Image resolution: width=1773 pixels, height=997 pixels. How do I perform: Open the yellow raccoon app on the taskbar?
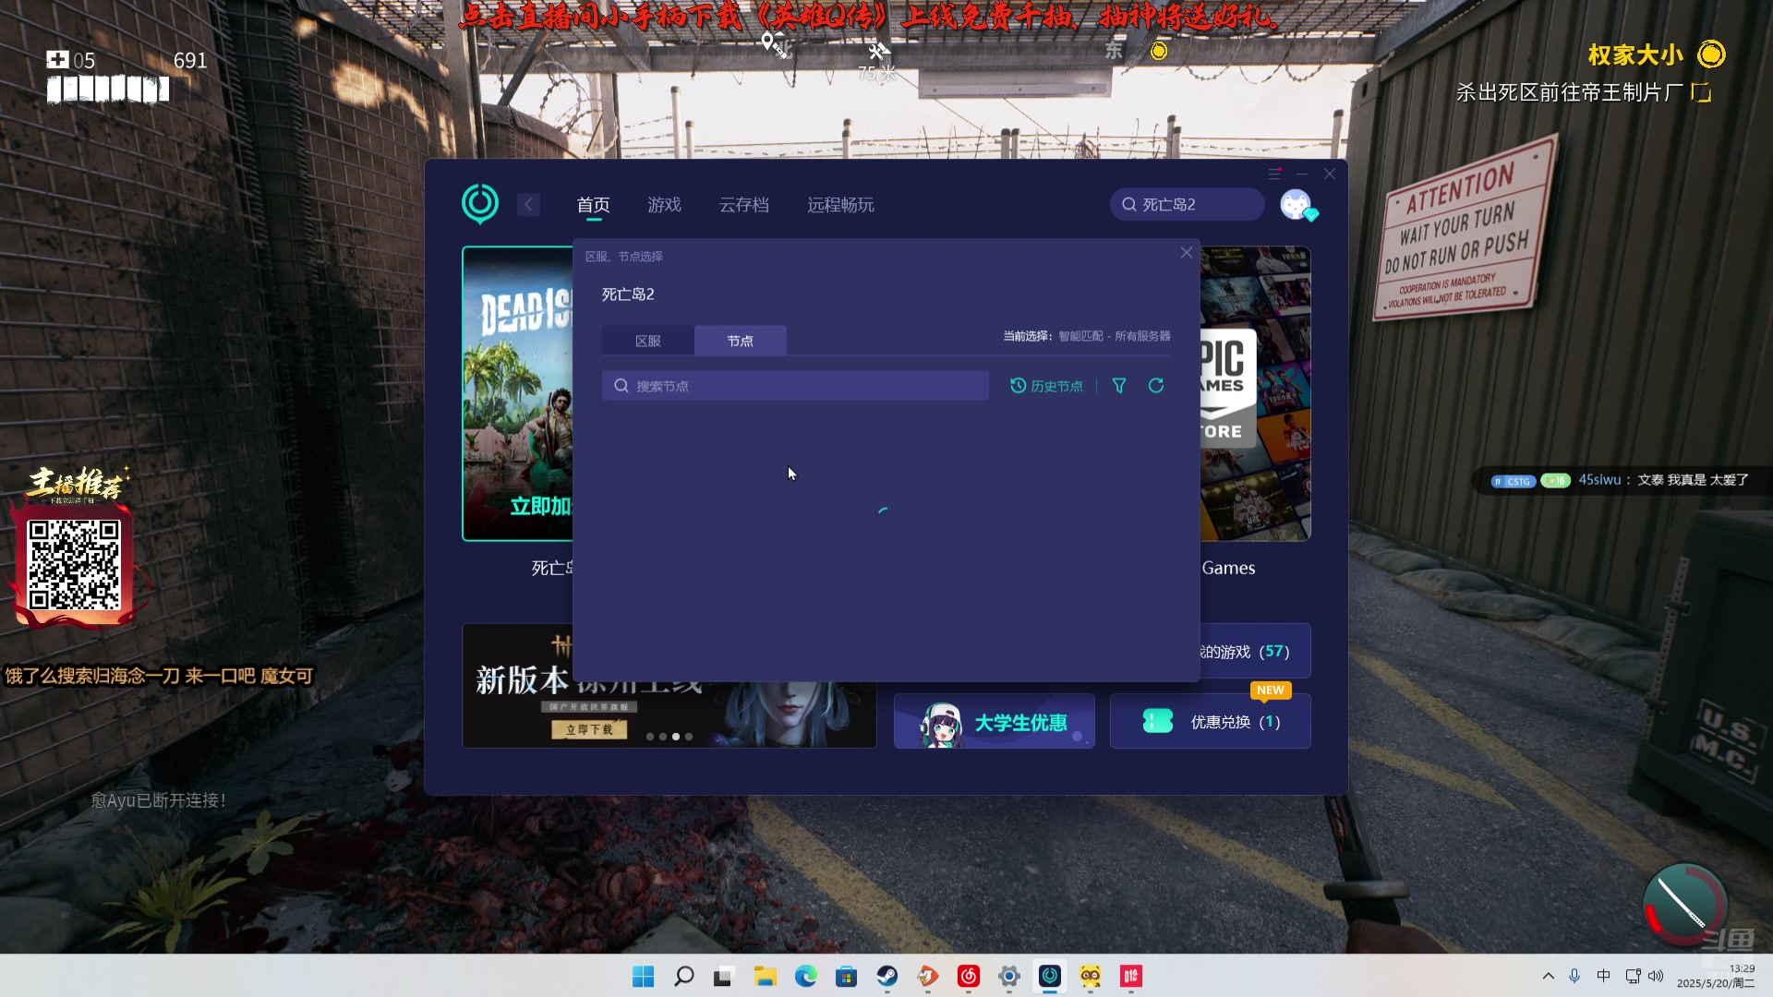pyautogui.click(x=1091, y=977)
